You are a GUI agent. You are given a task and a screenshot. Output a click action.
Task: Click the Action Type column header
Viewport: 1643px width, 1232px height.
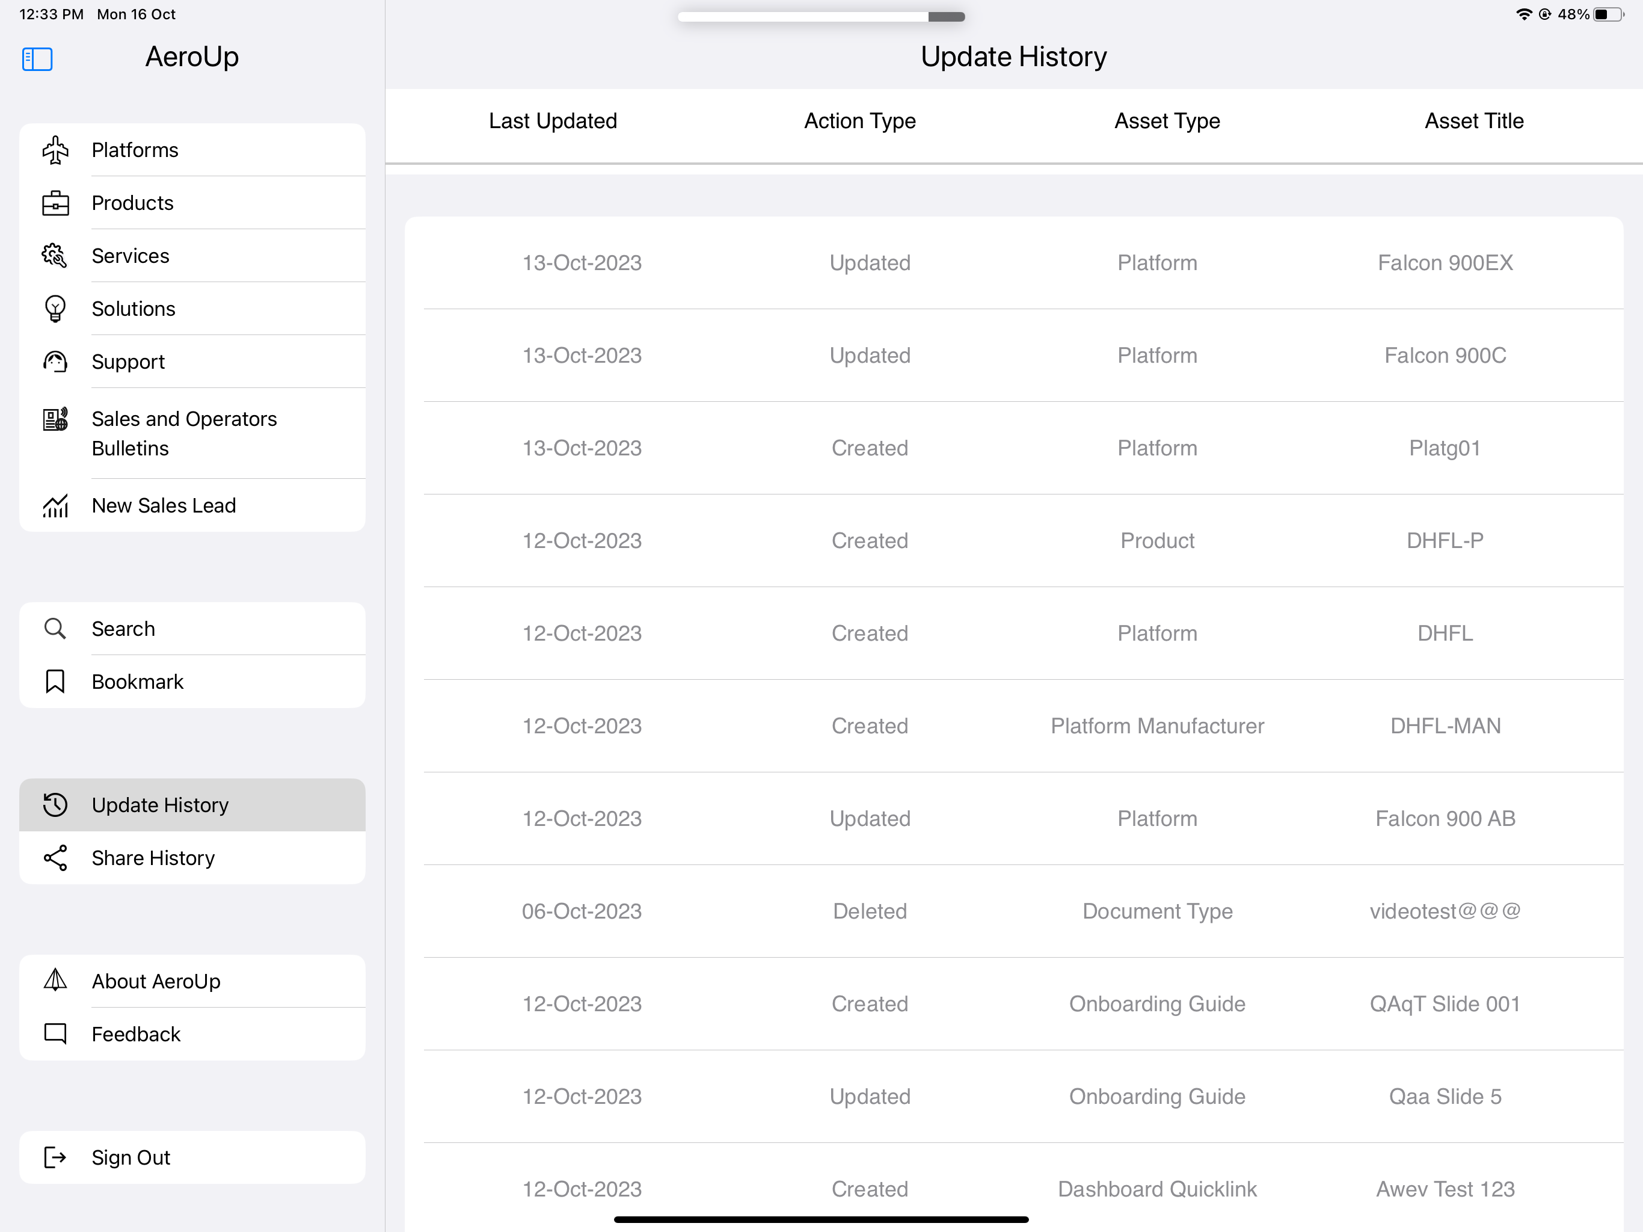(x=859, y=121)
